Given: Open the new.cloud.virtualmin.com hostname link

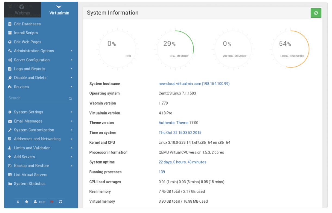Looking at the screenshot, I should 194,84.
